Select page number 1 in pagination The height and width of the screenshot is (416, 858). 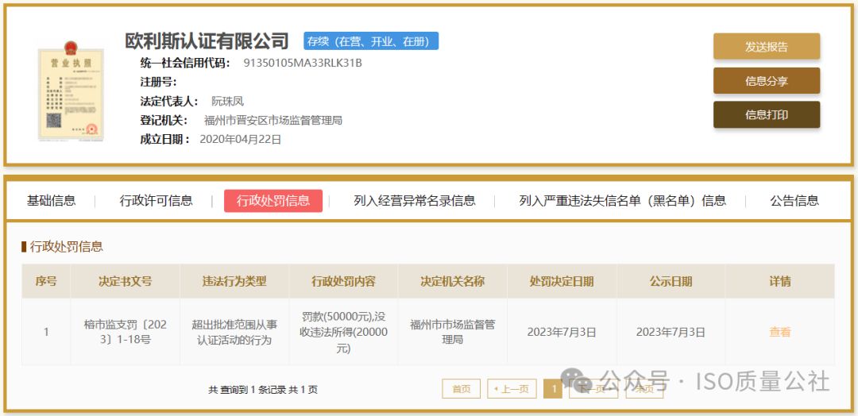[x=553, y=389]
